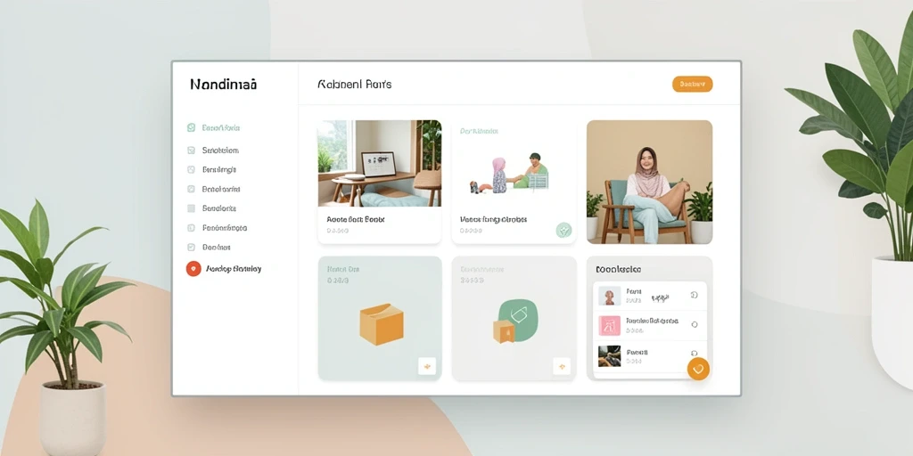Image resolution: width=913 pixels, height=456 pixels.
Task: Click the plus icon on orange box card
Action: [427, 366]
